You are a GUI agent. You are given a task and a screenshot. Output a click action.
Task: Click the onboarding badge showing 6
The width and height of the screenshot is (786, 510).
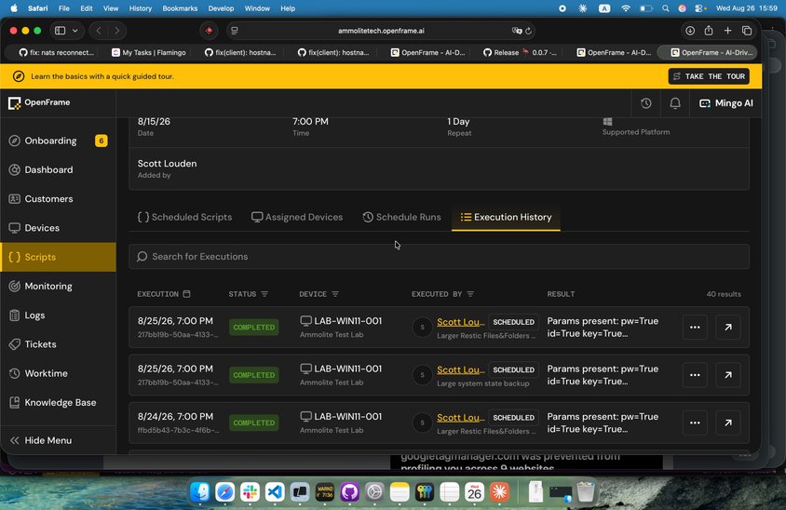pyautogui.click(x=102, y=141)
